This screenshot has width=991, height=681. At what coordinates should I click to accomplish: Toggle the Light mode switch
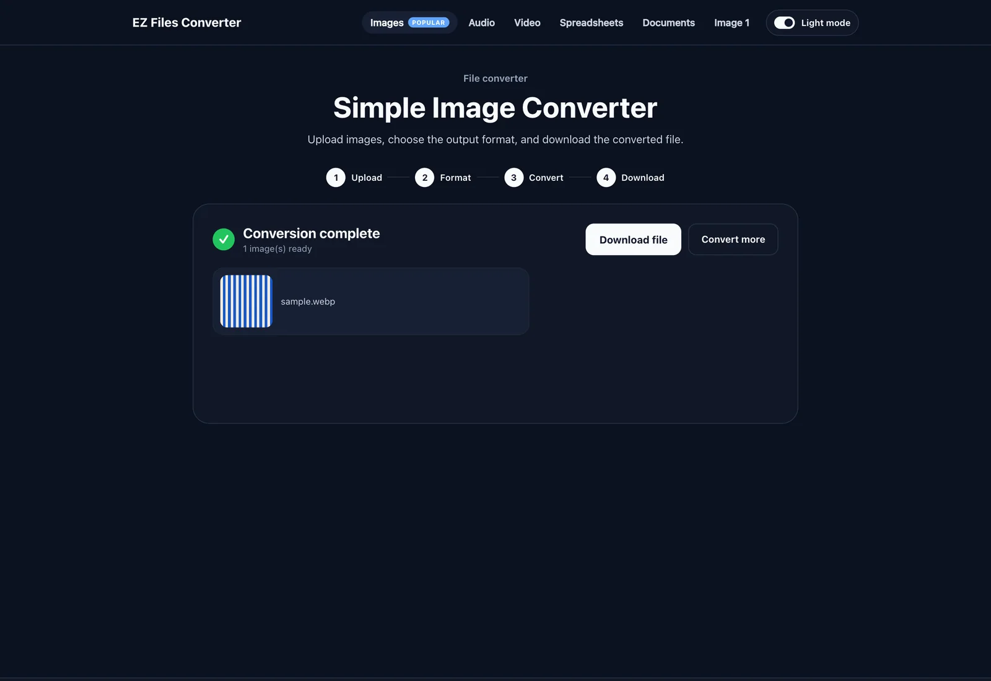click(784, 23)
